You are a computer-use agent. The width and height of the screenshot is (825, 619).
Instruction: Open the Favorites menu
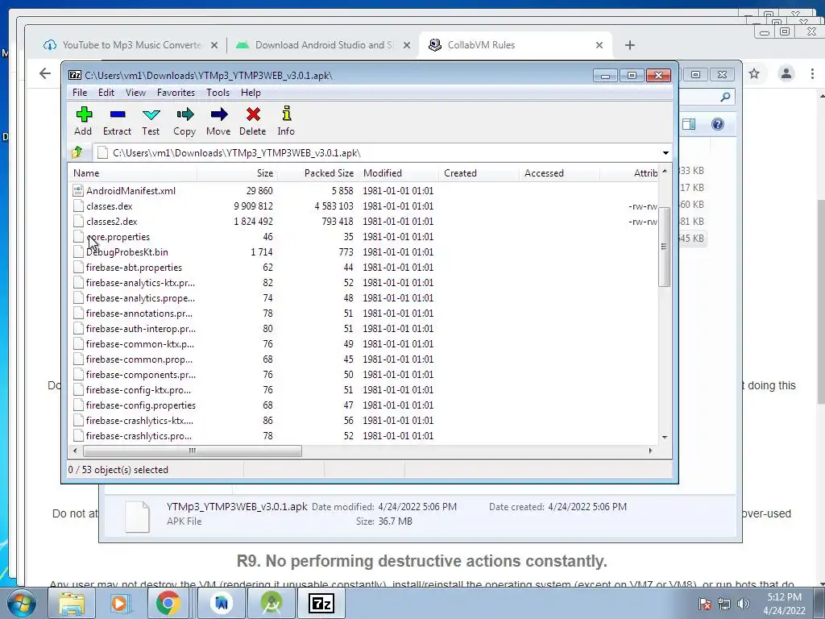point(176,93)
